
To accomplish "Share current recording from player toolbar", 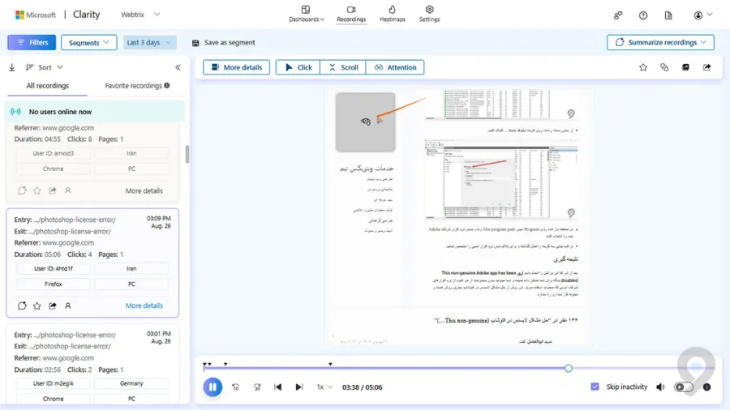I will click(706, 67).
